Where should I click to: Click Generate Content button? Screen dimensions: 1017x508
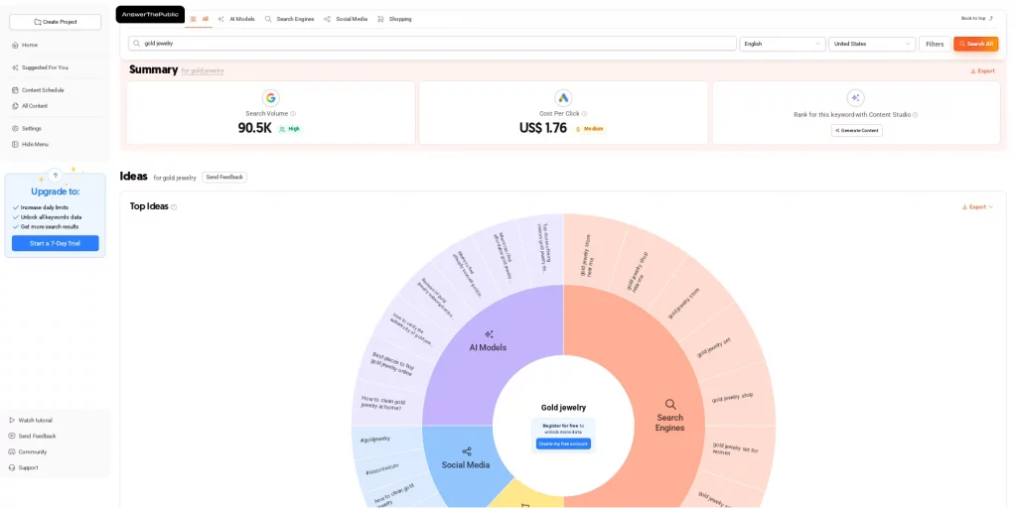click(x=856, y=130)
